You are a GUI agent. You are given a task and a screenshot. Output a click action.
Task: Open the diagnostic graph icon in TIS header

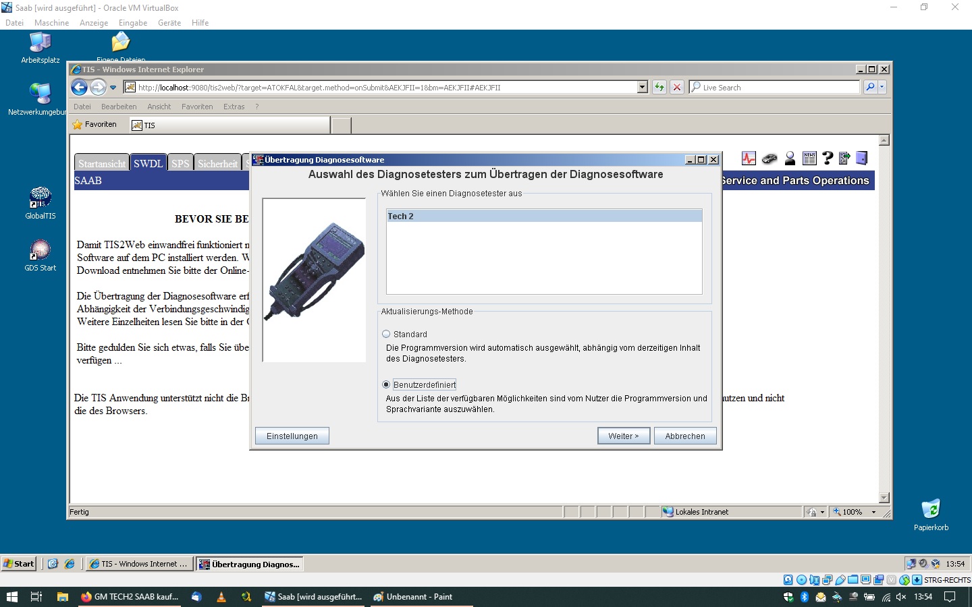749,158
